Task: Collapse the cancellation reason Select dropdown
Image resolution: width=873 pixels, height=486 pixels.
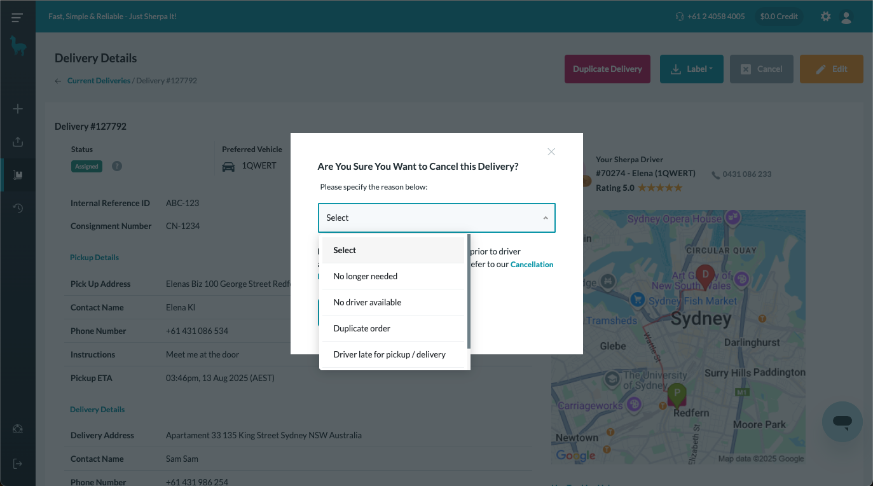Action: 436,218
